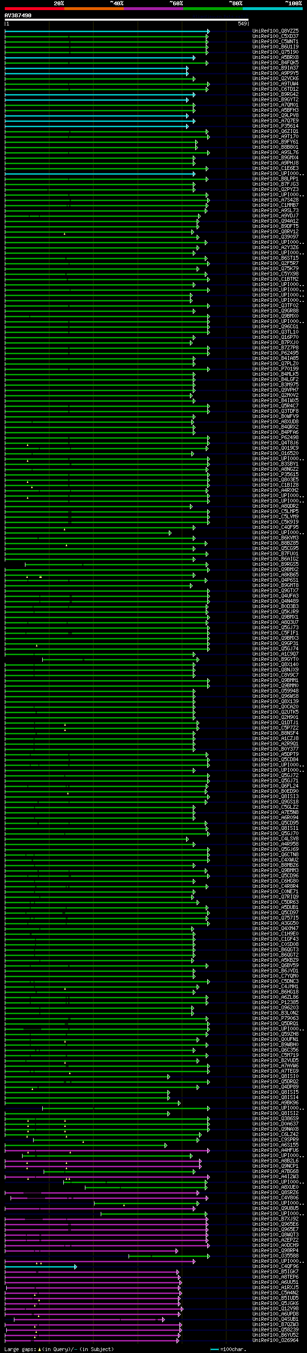Click the 549 end position label
The height and width of the screenshot is (1353, 307).
coord(242,24)
